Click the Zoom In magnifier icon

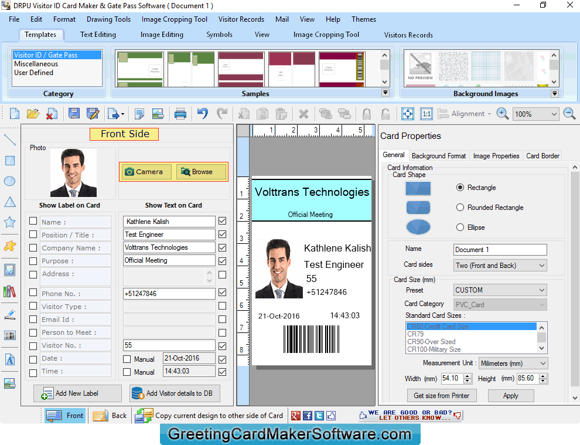502,114
